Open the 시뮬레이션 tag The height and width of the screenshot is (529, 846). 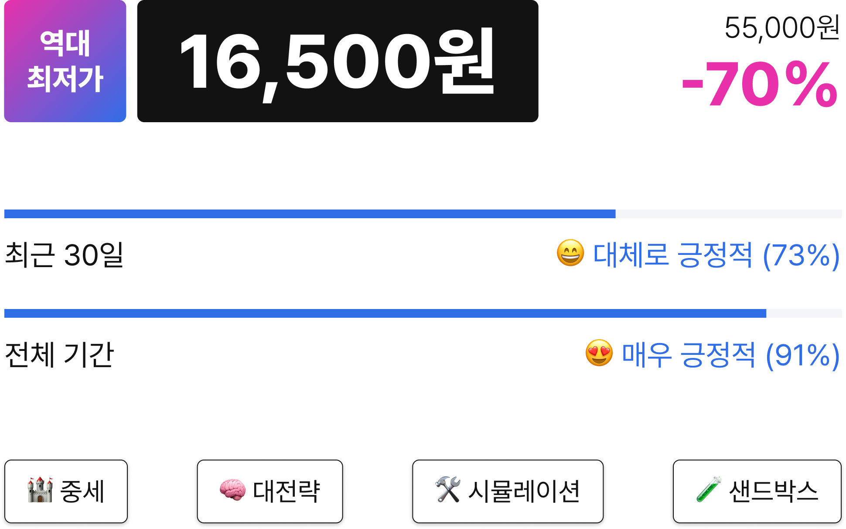pos(508,491)
